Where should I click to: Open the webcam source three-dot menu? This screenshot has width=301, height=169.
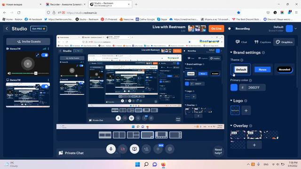[x=48, y=49]
